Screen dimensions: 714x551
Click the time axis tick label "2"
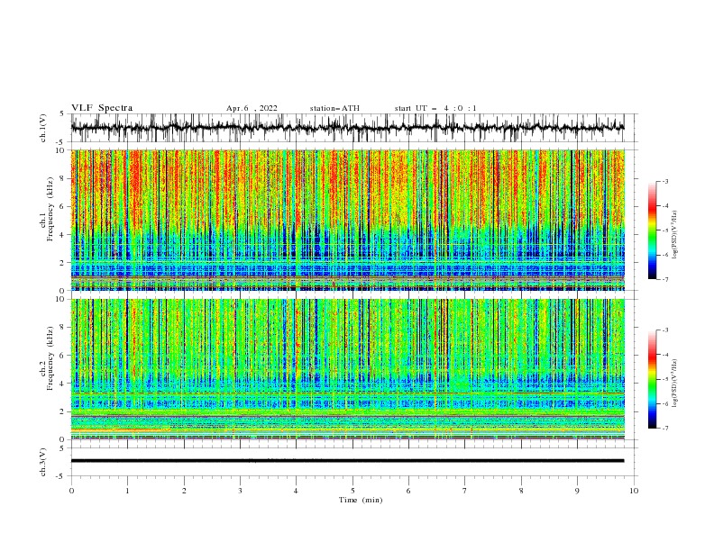coord(184,491)
